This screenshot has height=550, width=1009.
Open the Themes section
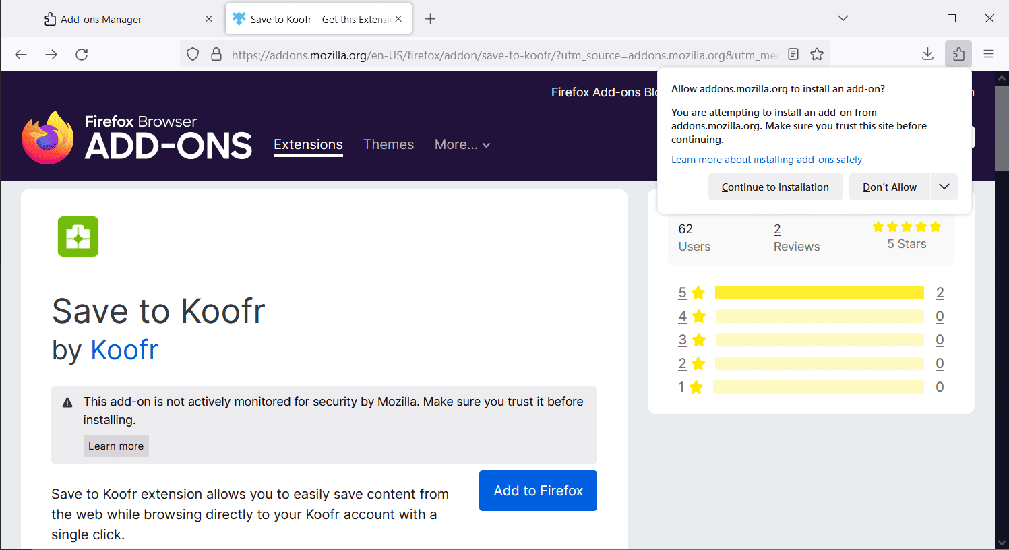tap(388, 144)
